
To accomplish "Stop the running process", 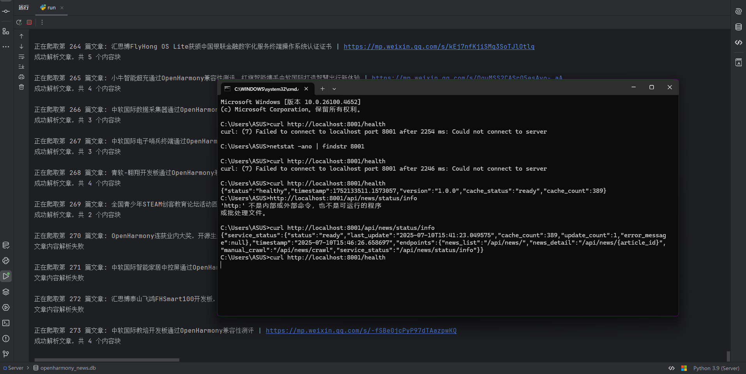I will click(29, 22).
